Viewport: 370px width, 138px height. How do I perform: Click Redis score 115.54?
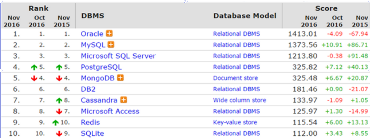tap(305, 122)
